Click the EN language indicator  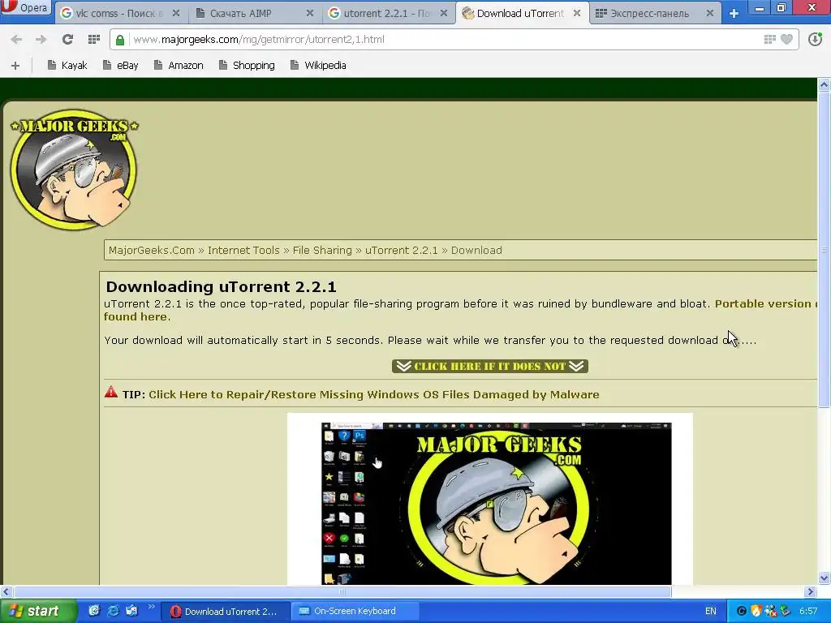click(x=711, y=612)
